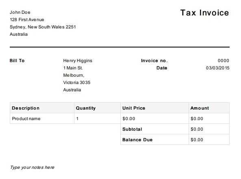Click the $0.00 amount in Product name row
241x179 pixels.
click(x=209, y=119)
